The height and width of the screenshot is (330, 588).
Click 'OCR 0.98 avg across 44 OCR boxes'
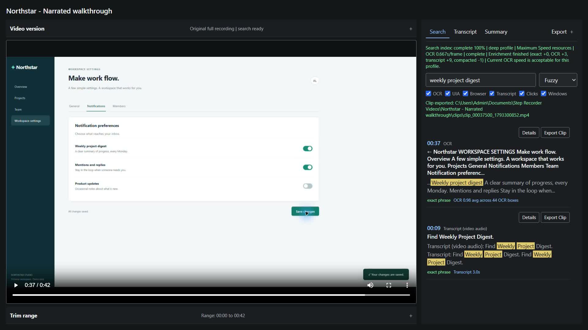coord(486,200)
